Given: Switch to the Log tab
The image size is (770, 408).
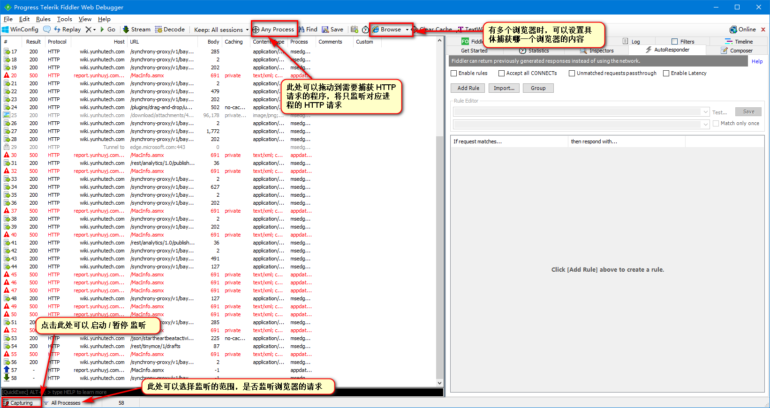Looking at the screenshot, I should pos(631,42).
